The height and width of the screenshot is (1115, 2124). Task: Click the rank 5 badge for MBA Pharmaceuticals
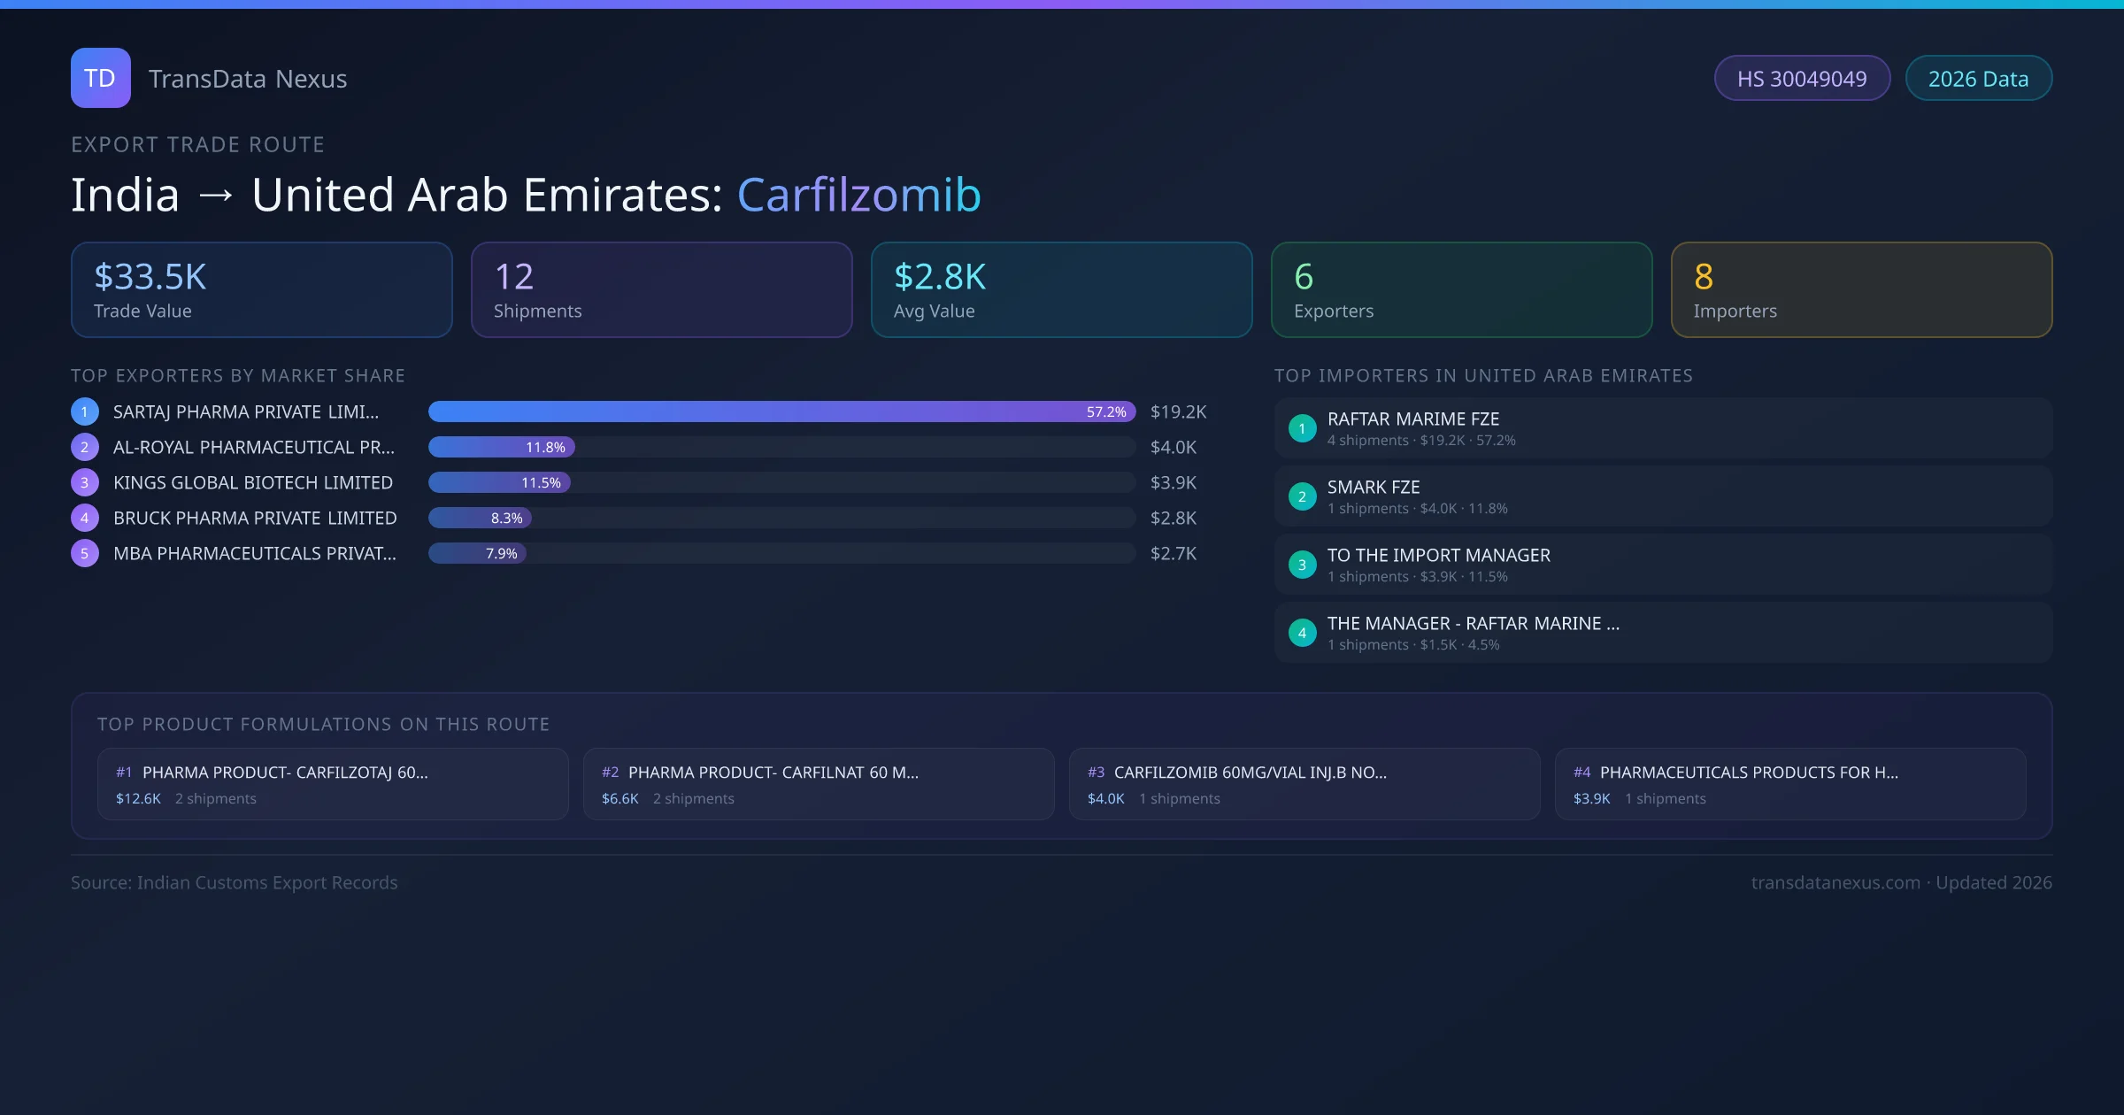(x=85, y=553)
